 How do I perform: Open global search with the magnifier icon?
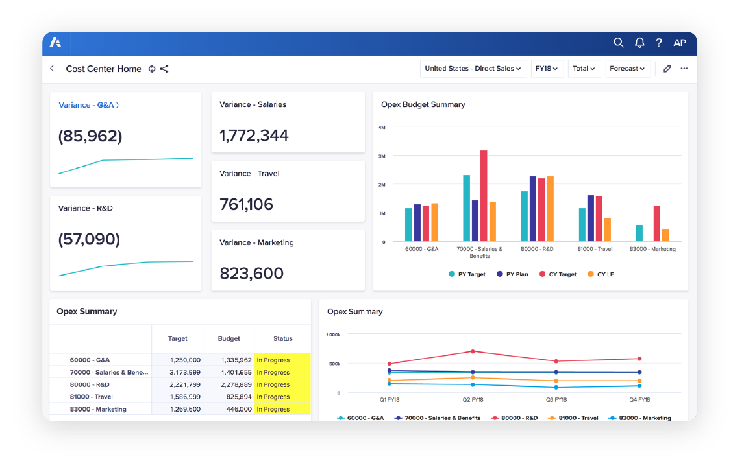[618, 43]
